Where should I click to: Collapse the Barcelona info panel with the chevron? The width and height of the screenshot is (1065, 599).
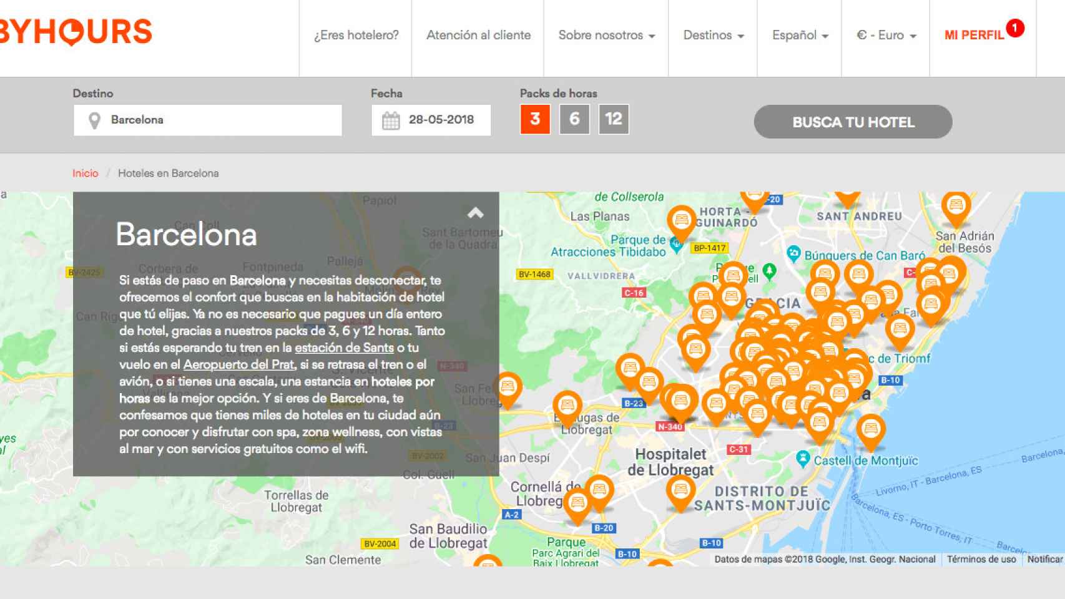tap(476, 213)
